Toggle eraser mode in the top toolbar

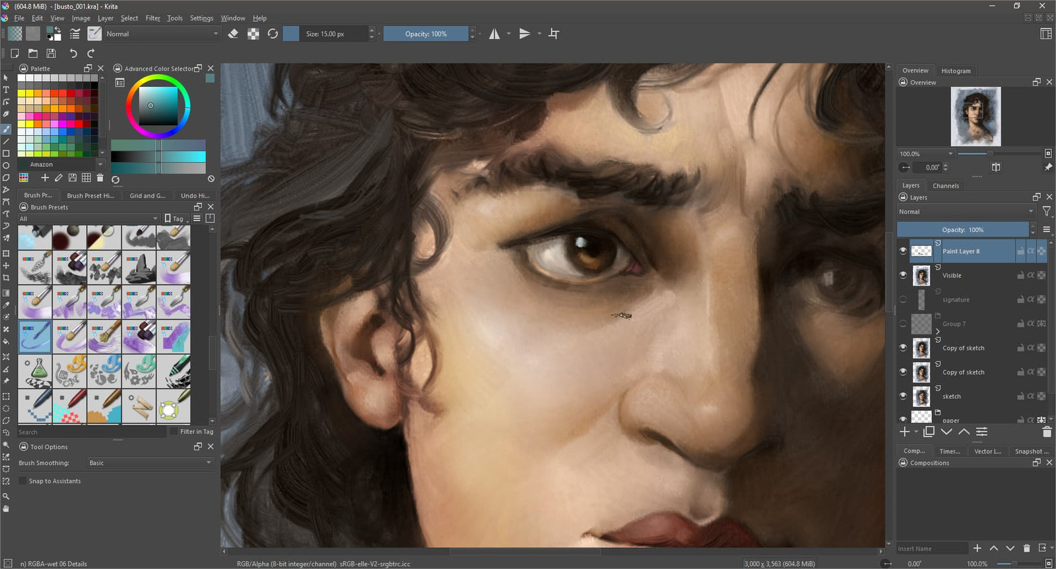click(x=233, y=34)
